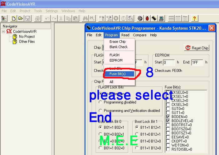Viewport: 219px width, 155px height.
Task: Uncheck the BODLEVEL=0 fuse bit
Action: (x=168, y=121)
